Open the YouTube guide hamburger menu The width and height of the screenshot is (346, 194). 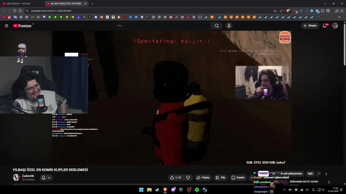[6, 26]
